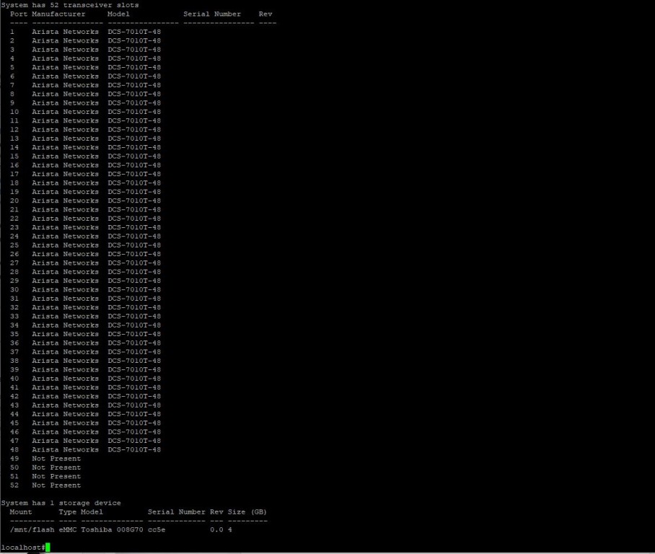Click port number 7 in the list
The width and height of the screenshot is (655, 554).
tap(12, 85)
